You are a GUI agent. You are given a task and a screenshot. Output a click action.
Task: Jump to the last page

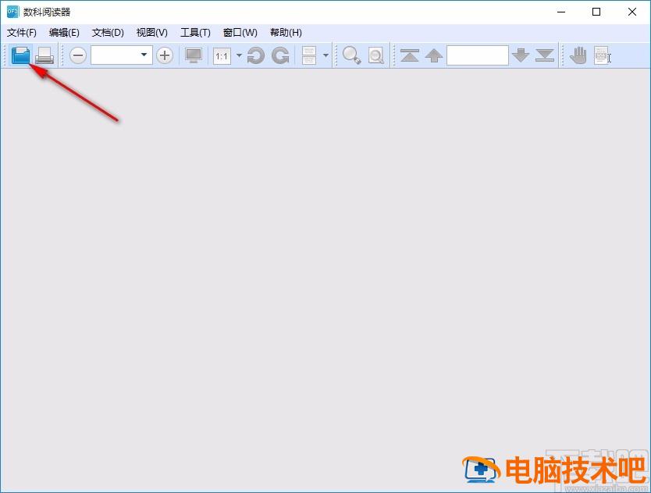(x=545, y=55)
